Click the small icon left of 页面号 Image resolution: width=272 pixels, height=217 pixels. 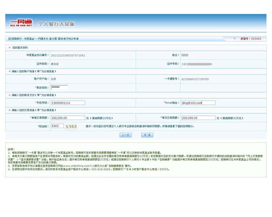coord(235,38)
